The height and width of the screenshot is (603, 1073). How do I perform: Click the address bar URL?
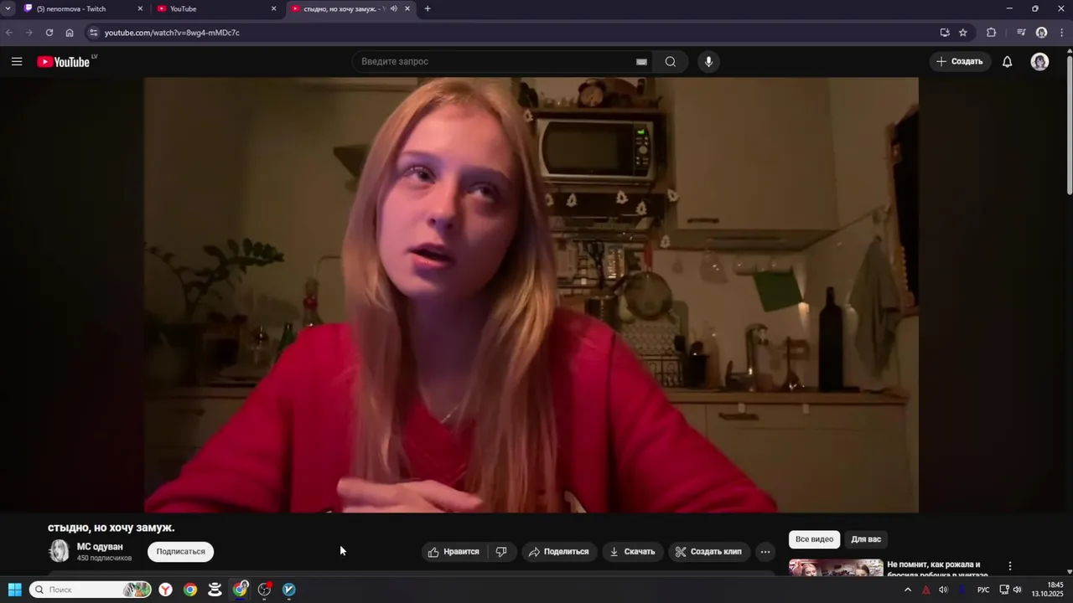[172, 33]
